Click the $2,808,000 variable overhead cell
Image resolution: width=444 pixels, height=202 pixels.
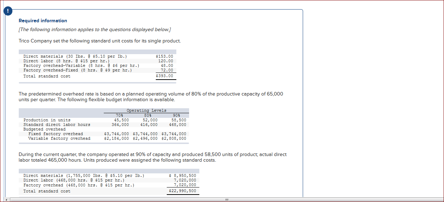click(x=174, y=138)
